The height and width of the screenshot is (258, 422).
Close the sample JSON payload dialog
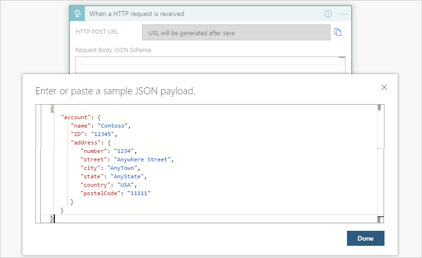click(384, 87)
